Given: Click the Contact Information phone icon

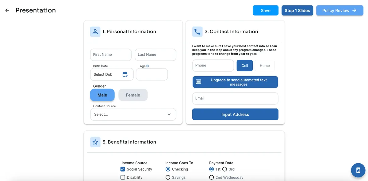Looking at the screenshot, I should coord(197,32).
